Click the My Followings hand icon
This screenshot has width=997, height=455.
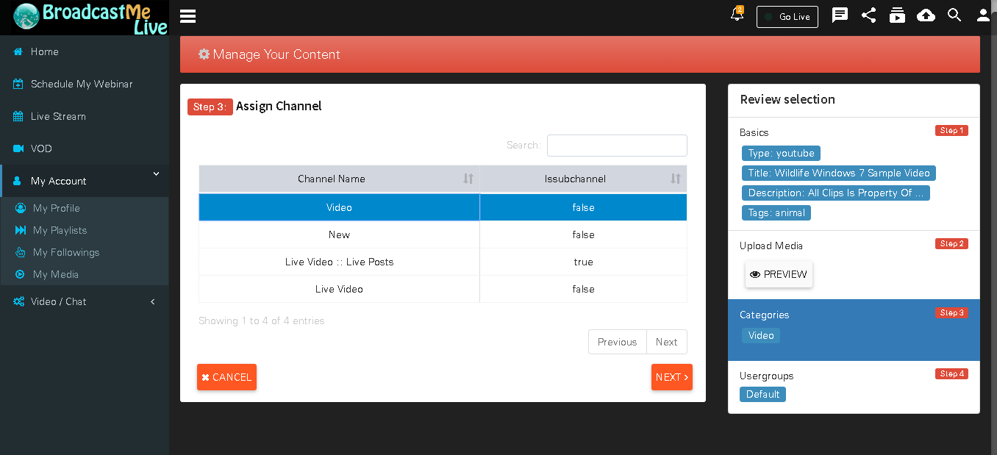[21, 252]
